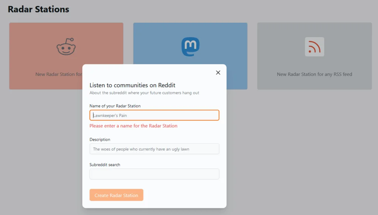The width and height of the screenshot is (378, 215).
Task: Click the RSS feed icon
Action: (x=315, y=47)
